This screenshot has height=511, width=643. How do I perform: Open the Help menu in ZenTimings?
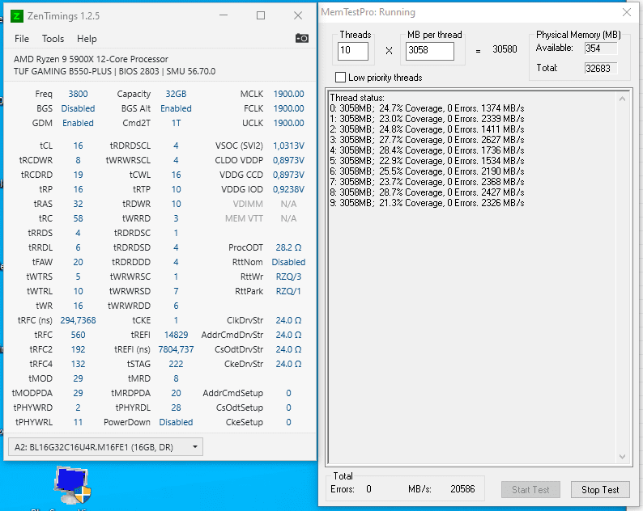coord(87,39)
